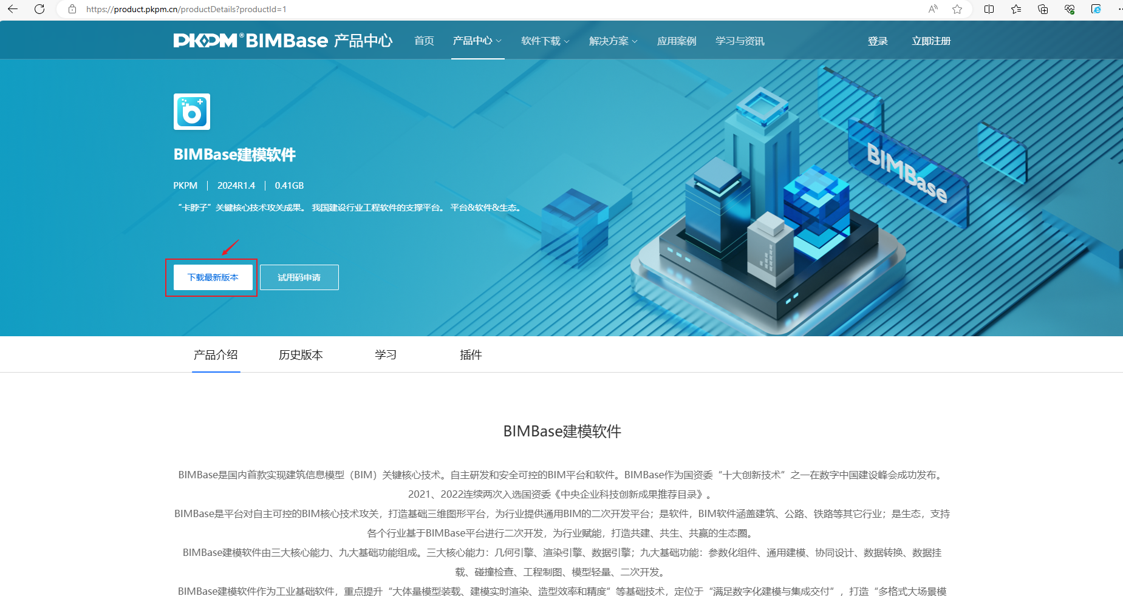View site information via the lock icon
The width and height of the screenshot is (1123, 596).
click(72, 9)
